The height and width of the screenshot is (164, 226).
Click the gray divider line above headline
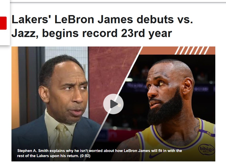tap(118, 2)
